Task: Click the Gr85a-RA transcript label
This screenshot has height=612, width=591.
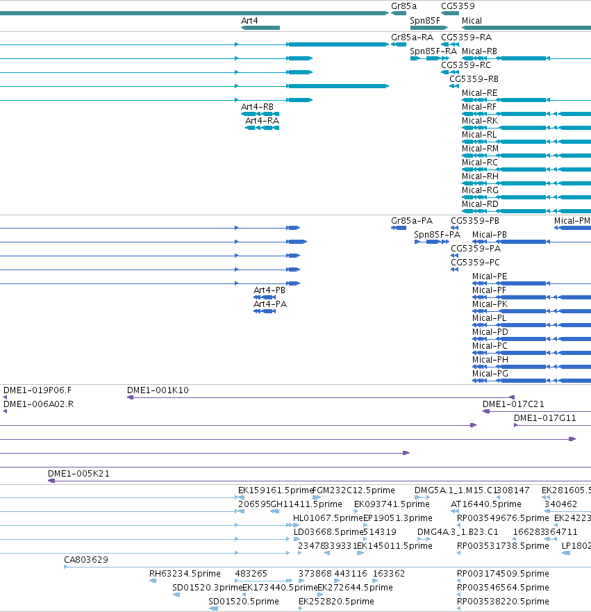Action: [412, 38]
